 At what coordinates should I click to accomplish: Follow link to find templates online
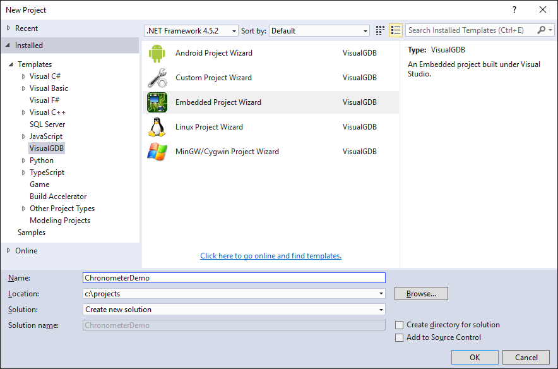[x=271, y=256]
